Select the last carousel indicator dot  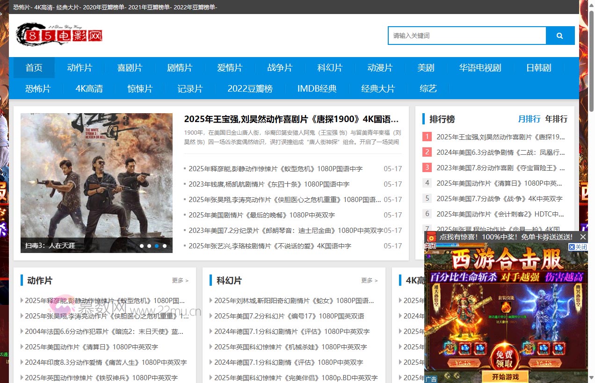pyautogui.click(x=165, y=246)
